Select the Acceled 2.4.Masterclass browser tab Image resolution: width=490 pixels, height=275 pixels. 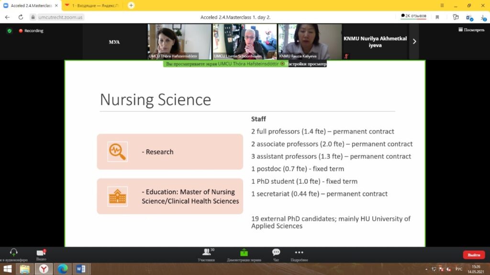coord(30,5)
